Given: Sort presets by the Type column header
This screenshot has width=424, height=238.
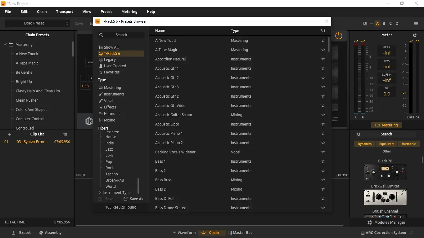Looking at the screenshot, I should tap(235, 31).
